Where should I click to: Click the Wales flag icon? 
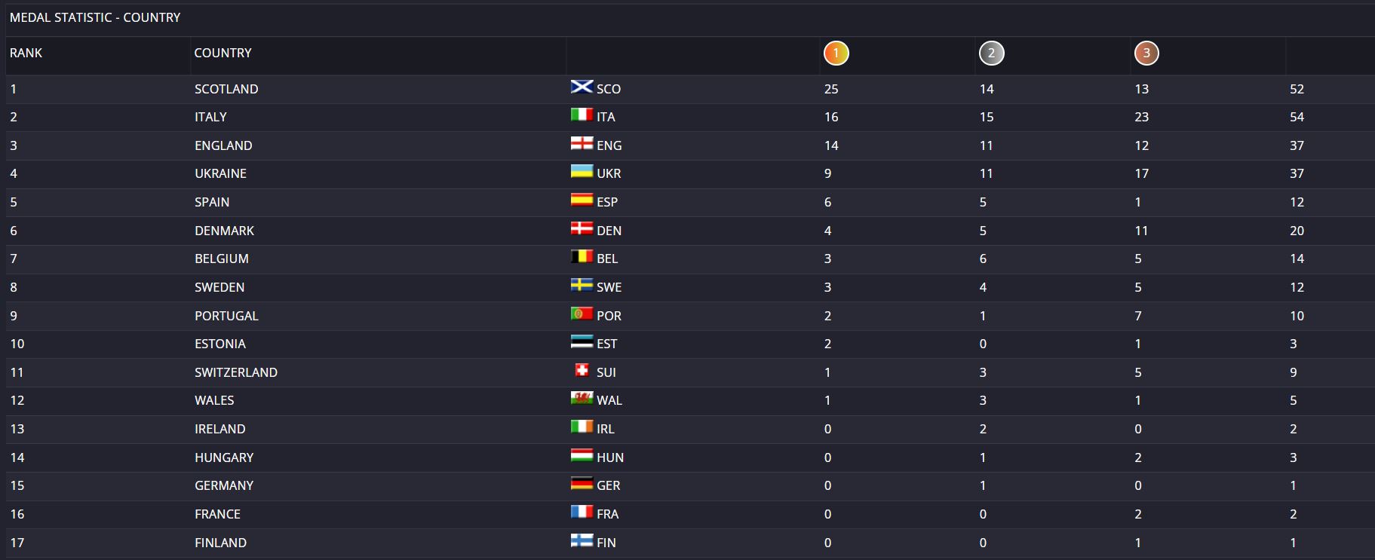(x=582, y=398)
